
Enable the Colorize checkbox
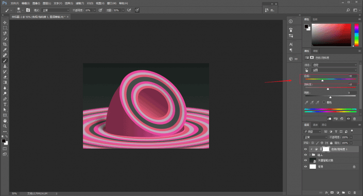pos(324,102)
